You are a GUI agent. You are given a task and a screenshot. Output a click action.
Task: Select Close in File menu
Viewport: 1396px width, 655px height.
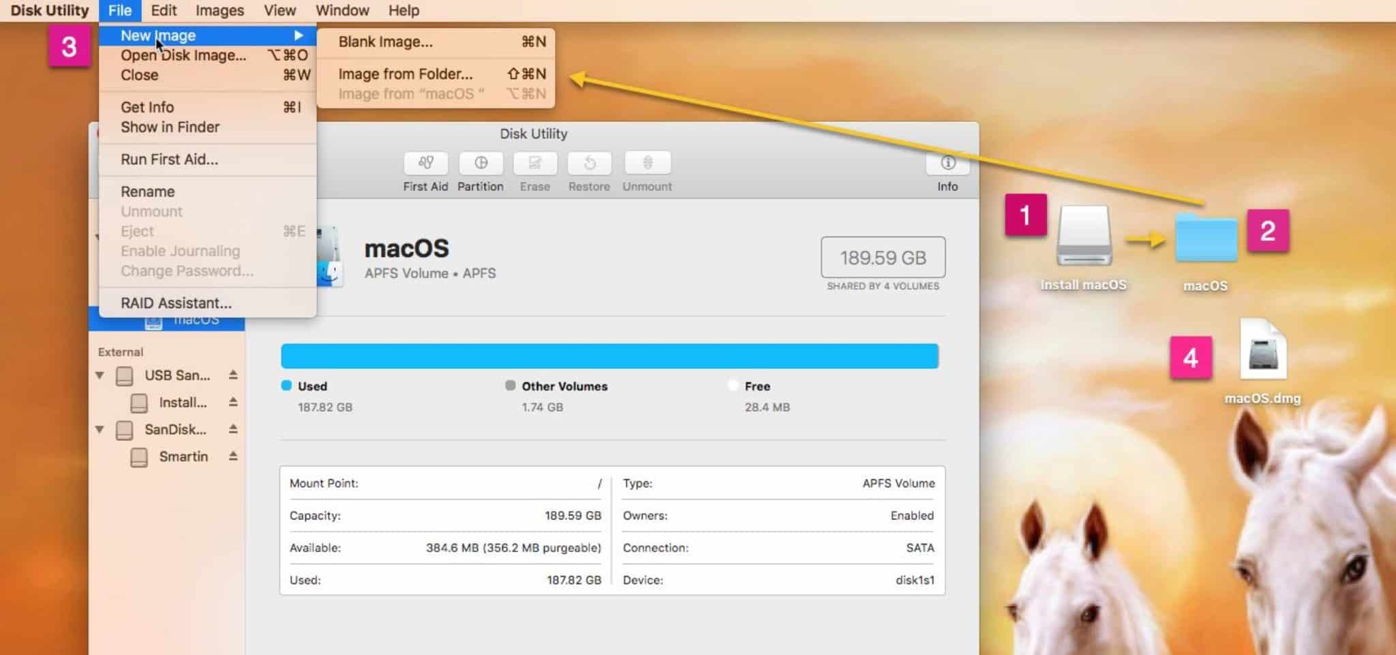208,75
